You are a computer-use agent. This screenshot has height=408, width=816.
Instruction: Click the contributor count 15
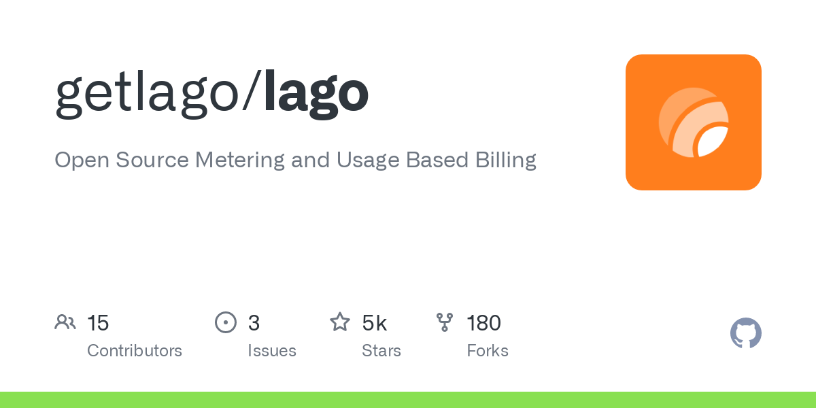coord(98,323)
